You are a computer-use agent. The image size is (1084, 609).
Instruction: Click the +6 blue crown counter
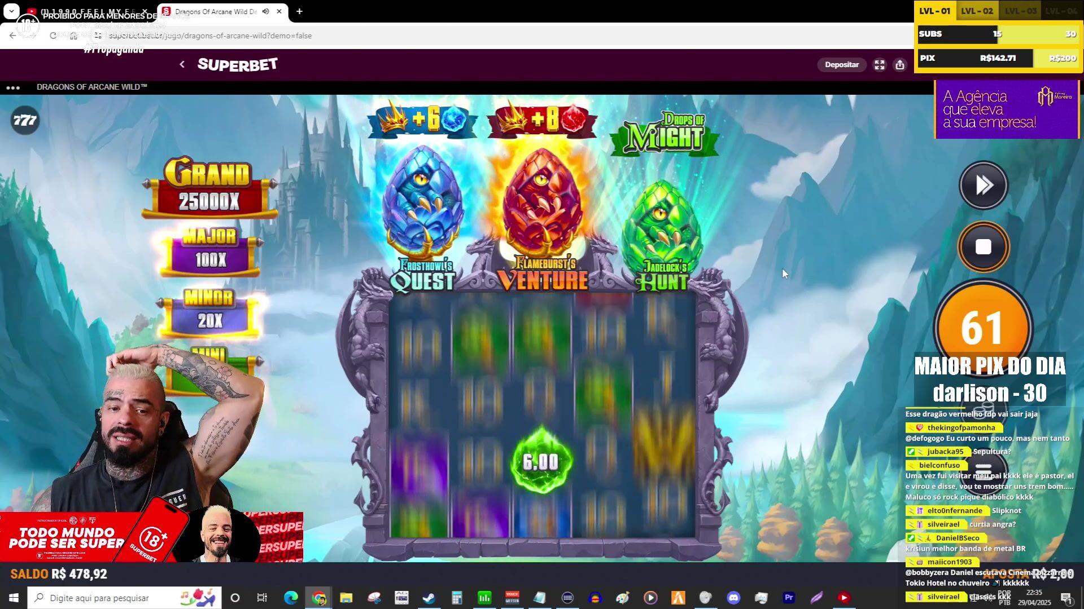point(422,120)
